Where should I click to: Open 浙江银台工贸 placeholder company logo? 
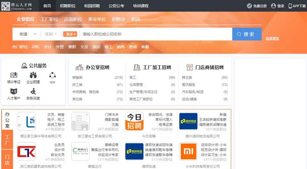point(81,121)
